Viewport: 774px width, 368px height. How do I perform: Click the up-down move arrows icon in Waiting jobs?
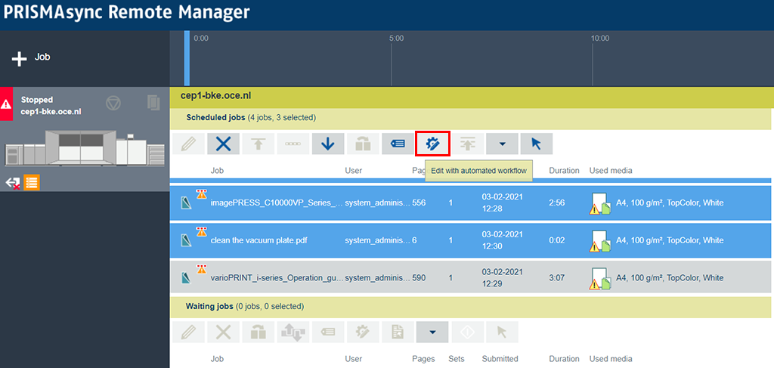tap(293, 332)
